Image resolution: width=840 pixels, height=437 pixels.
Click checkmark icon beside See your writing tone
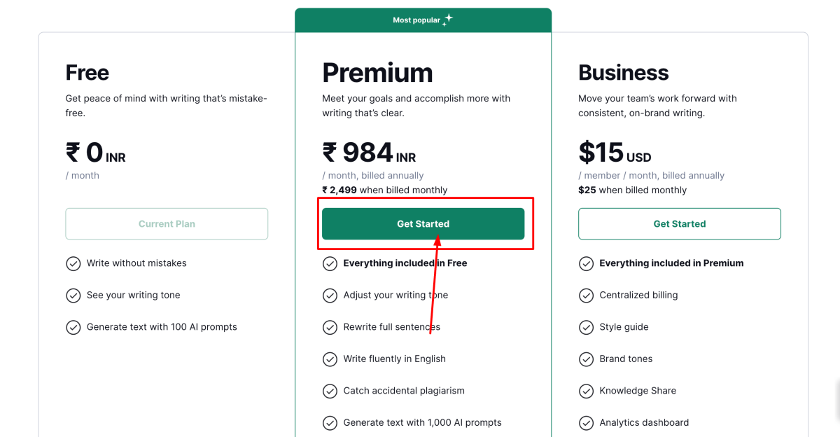(73, 296)
